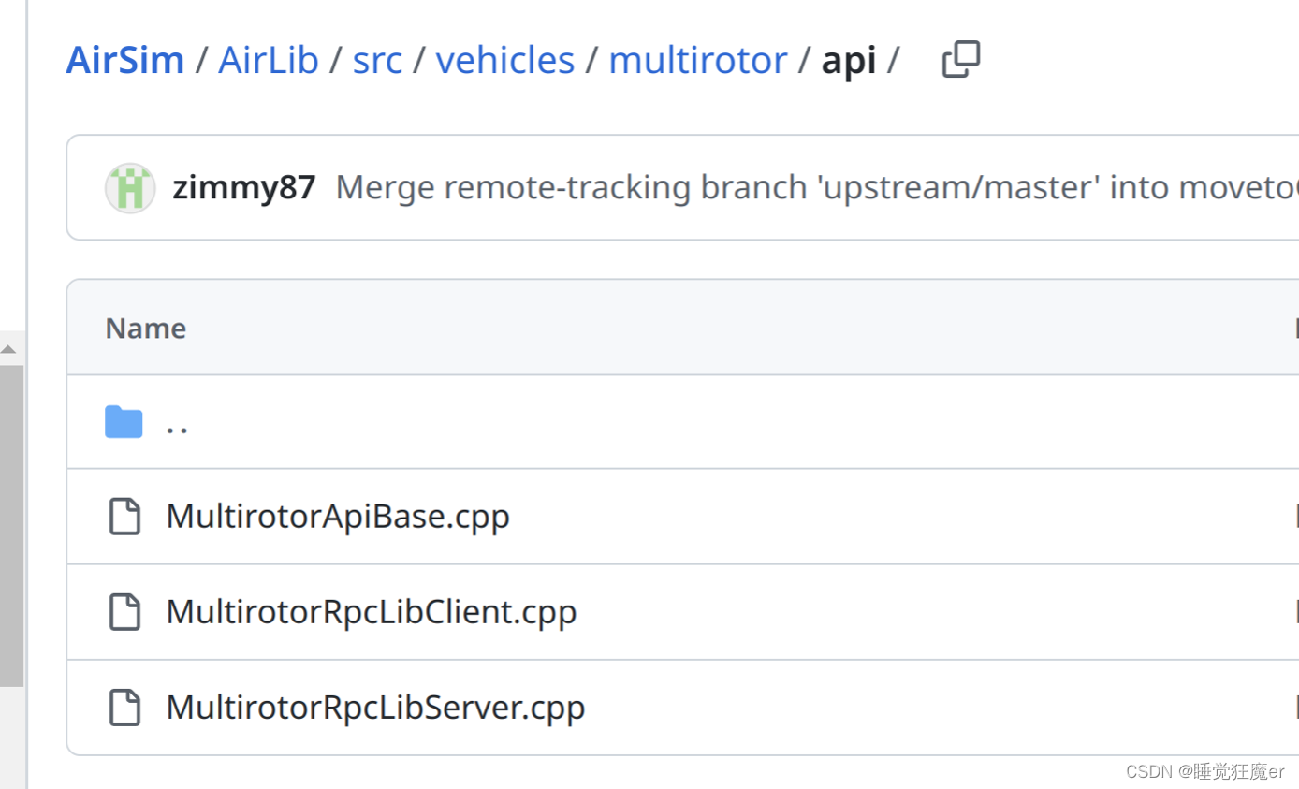Click the scrollbar up arrow
This screenshot has width=1299, height=789.
tap(8, 349)
